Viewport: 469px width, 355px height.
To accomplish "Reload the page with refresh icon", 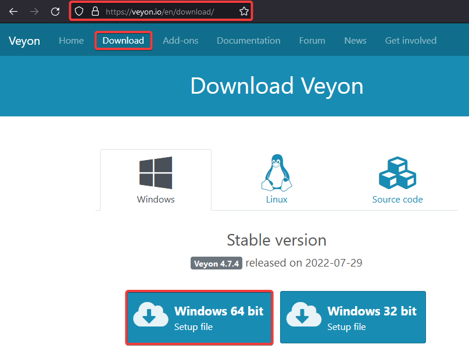I will 55,12.
